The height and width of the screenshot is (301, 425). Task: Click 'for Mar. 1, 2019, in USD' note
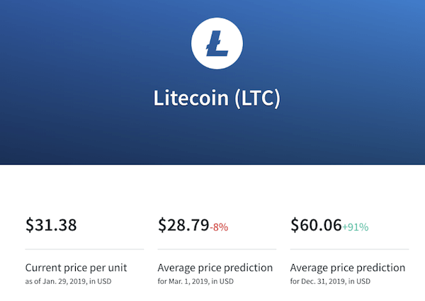195,281
